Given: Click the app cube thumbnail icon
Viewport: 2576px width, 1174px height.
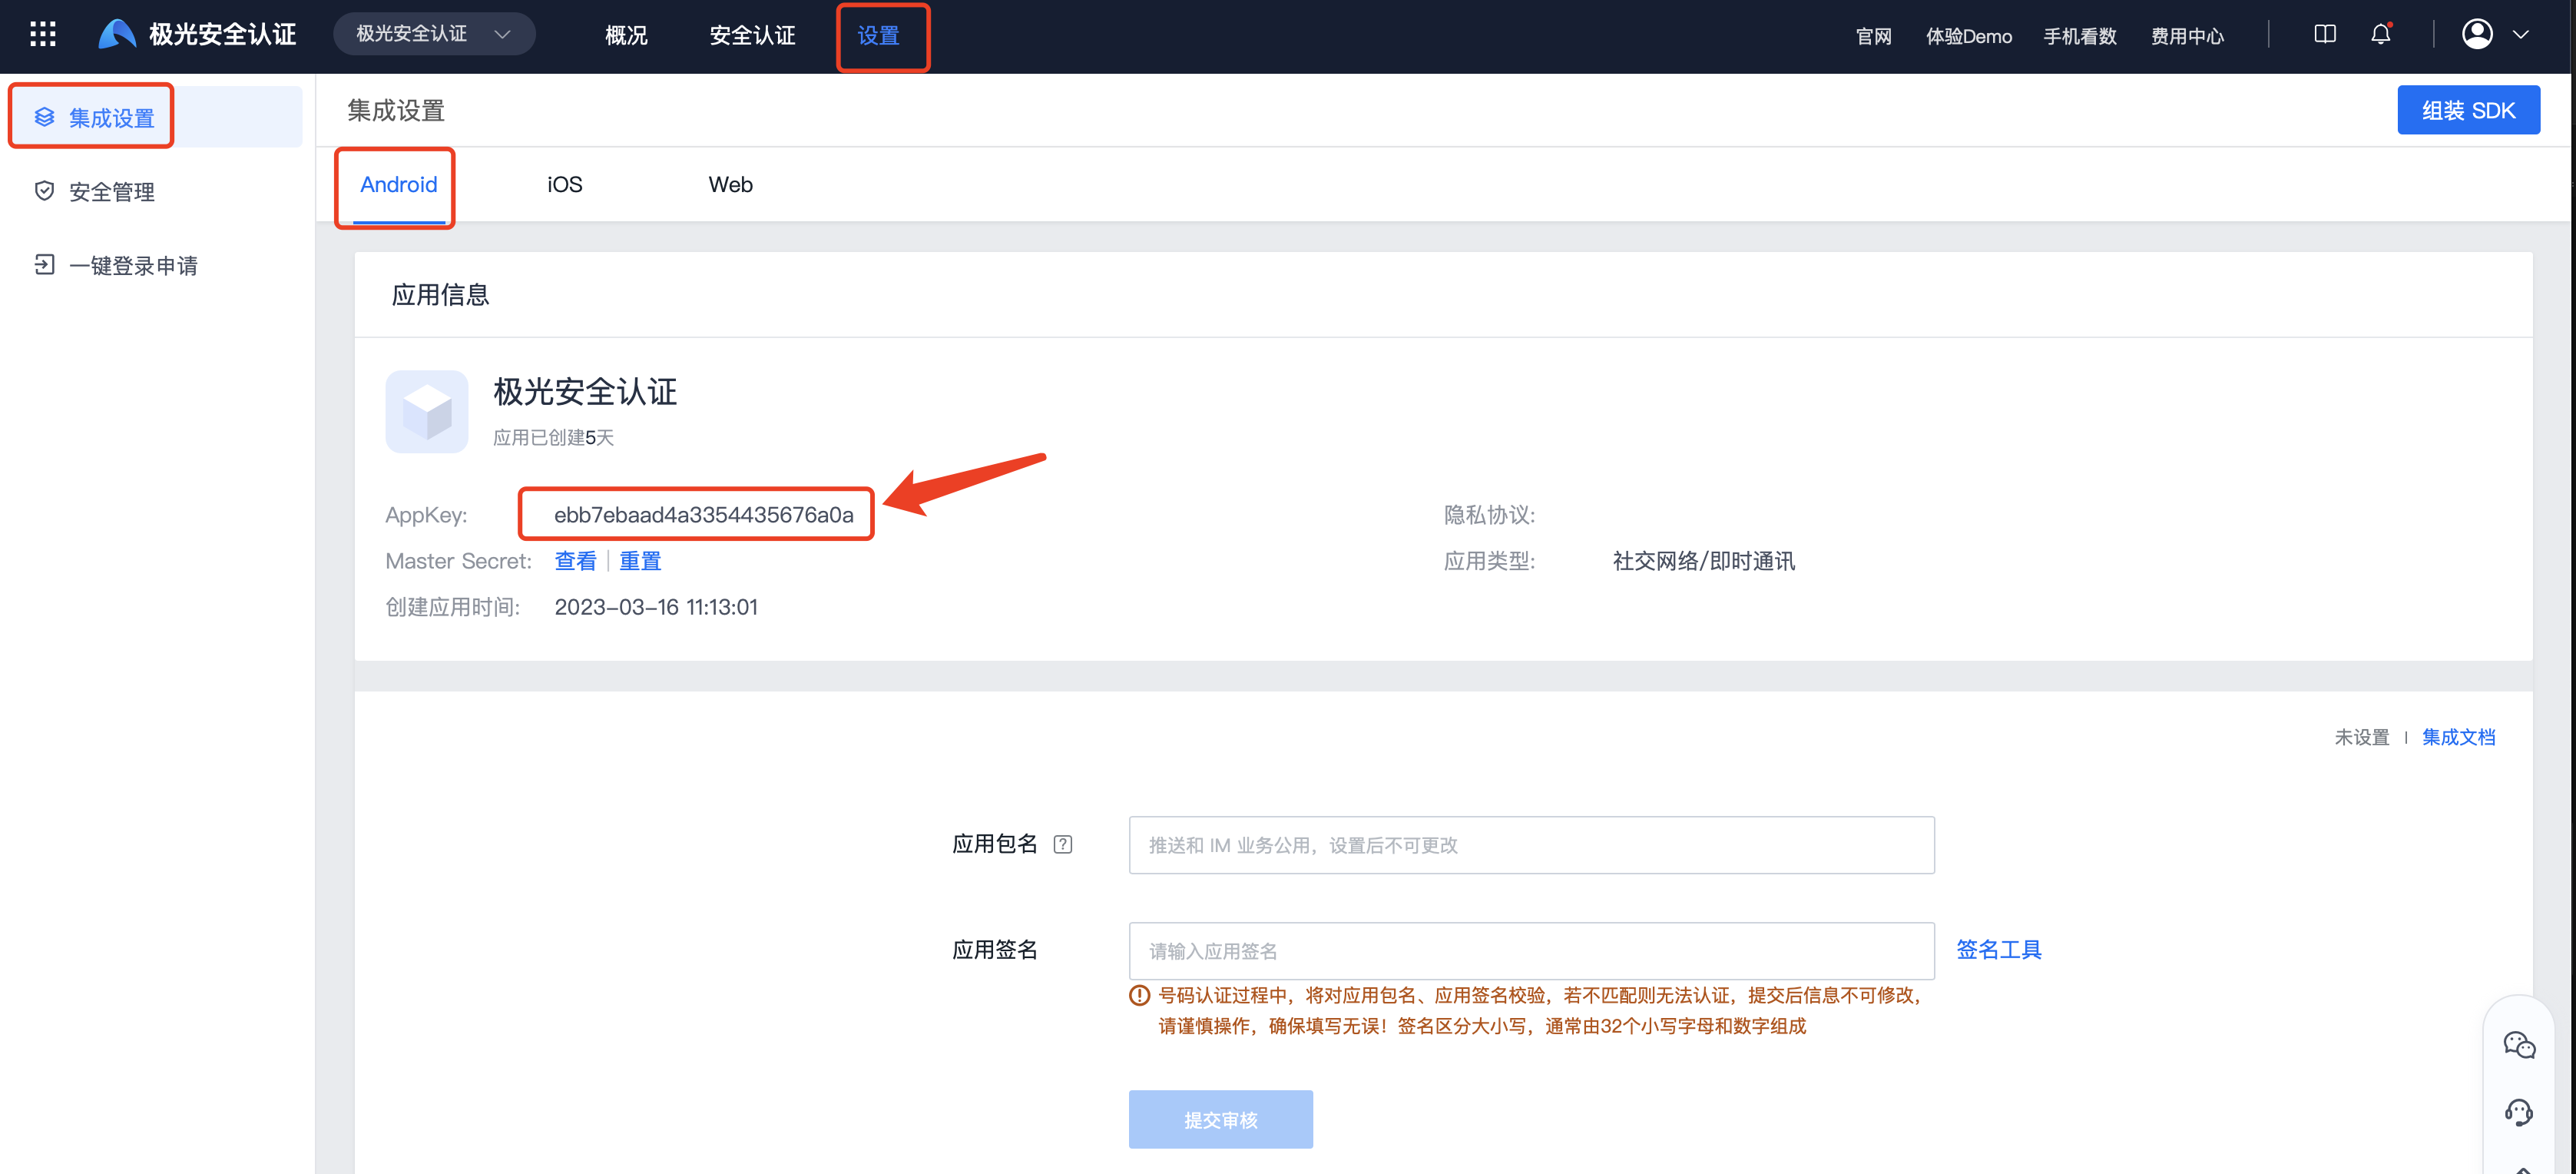Looking at the screenshot, I should 427,411.
